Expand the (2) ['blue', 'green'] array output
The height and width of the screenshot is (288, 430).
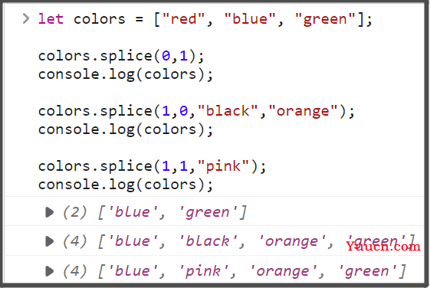[49, 212]
